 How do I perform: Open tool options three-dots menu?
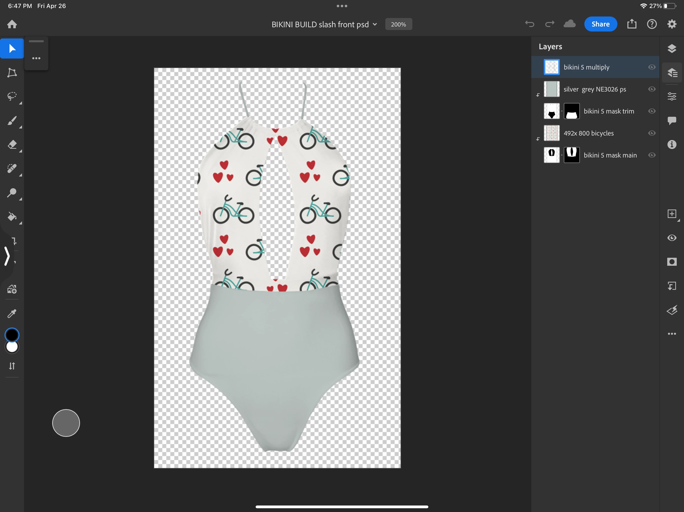(x=36, y=58)
